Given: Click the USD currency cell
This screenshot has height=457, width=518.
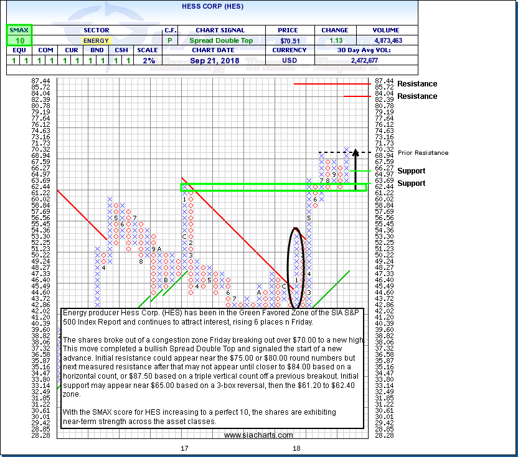Looking at the screenshot, I should [x=288, y=60].
